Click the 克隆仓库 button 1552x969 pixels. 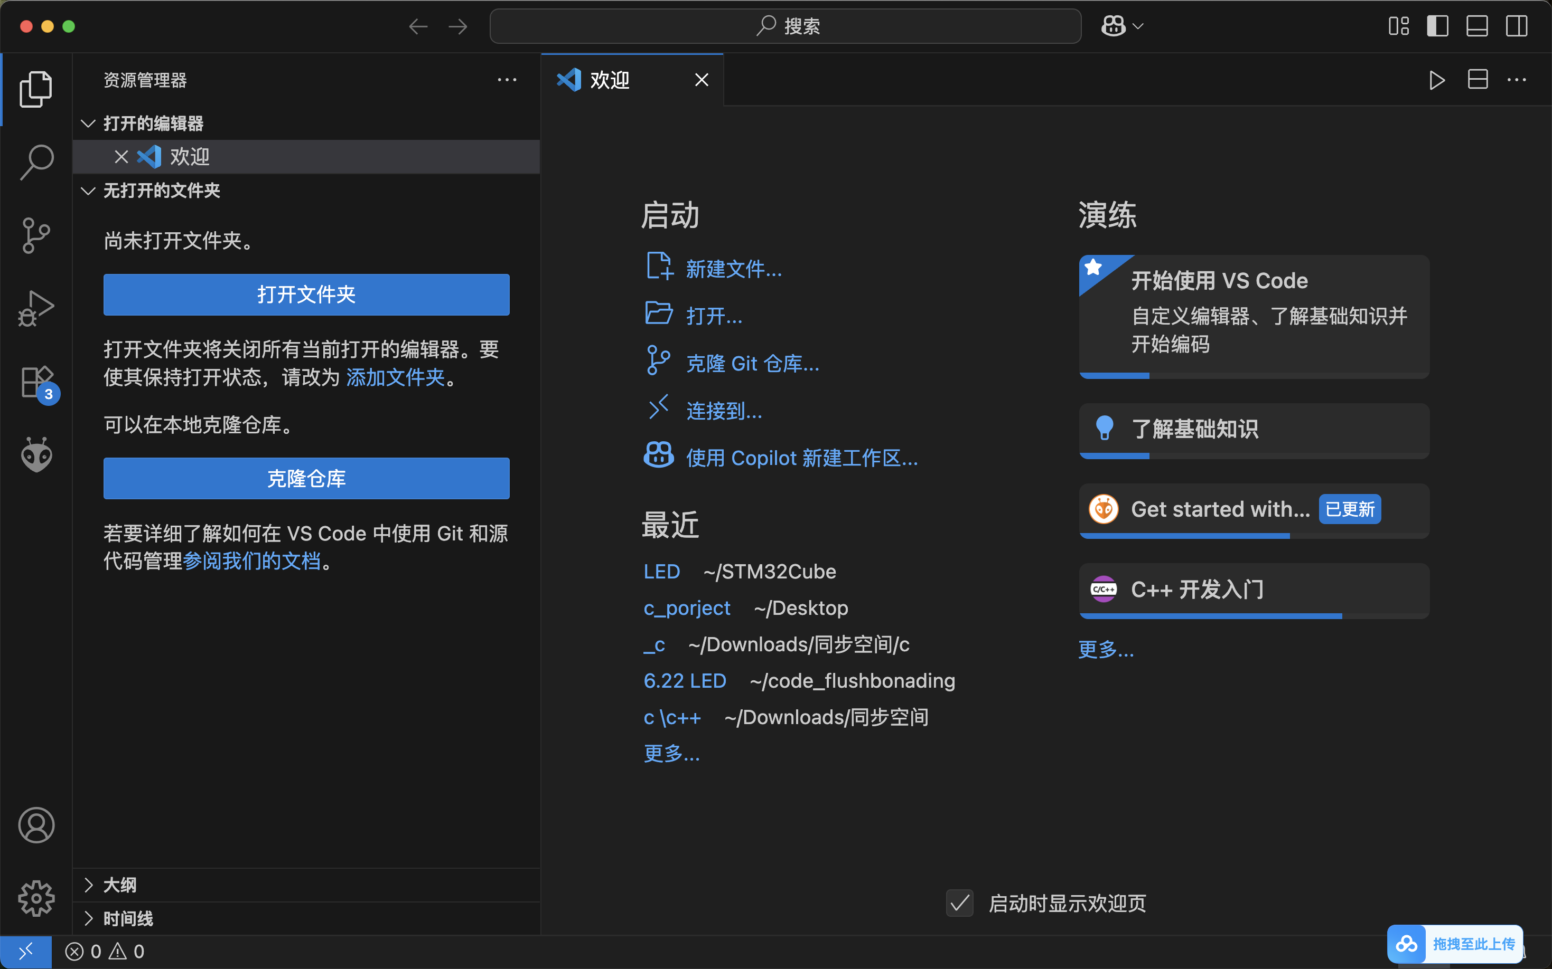[x=306, y=478]
